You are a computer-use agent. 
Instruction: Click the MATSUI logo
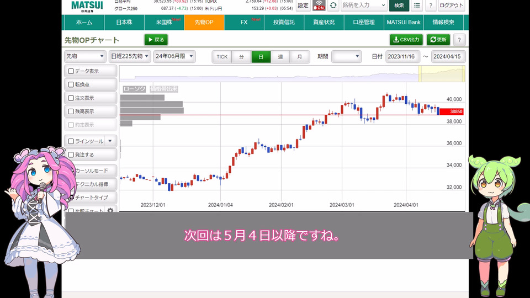click(87, 6)
